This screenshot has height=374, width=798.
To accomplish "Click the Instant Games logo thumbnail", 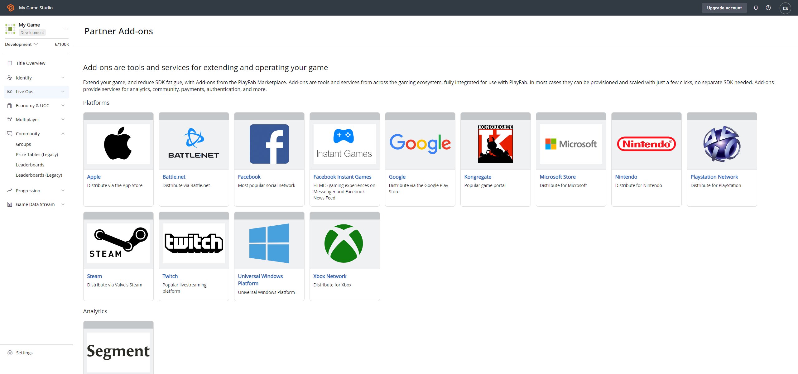I will tap(345, 144).
